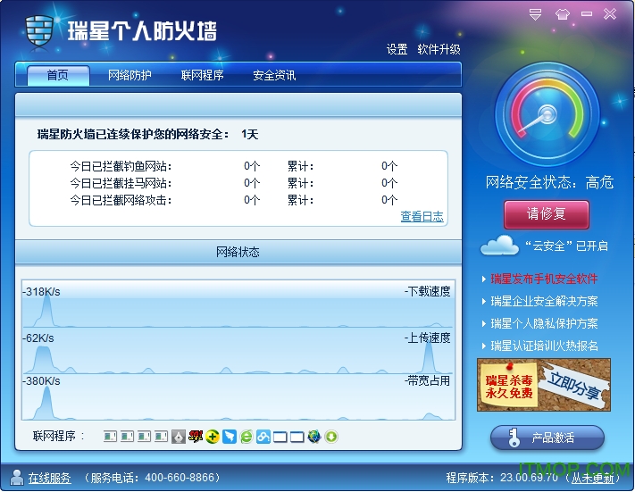Open 软件升级 software upgrade
This screenshot has width=635, height=492.
(x=439, y=49)
